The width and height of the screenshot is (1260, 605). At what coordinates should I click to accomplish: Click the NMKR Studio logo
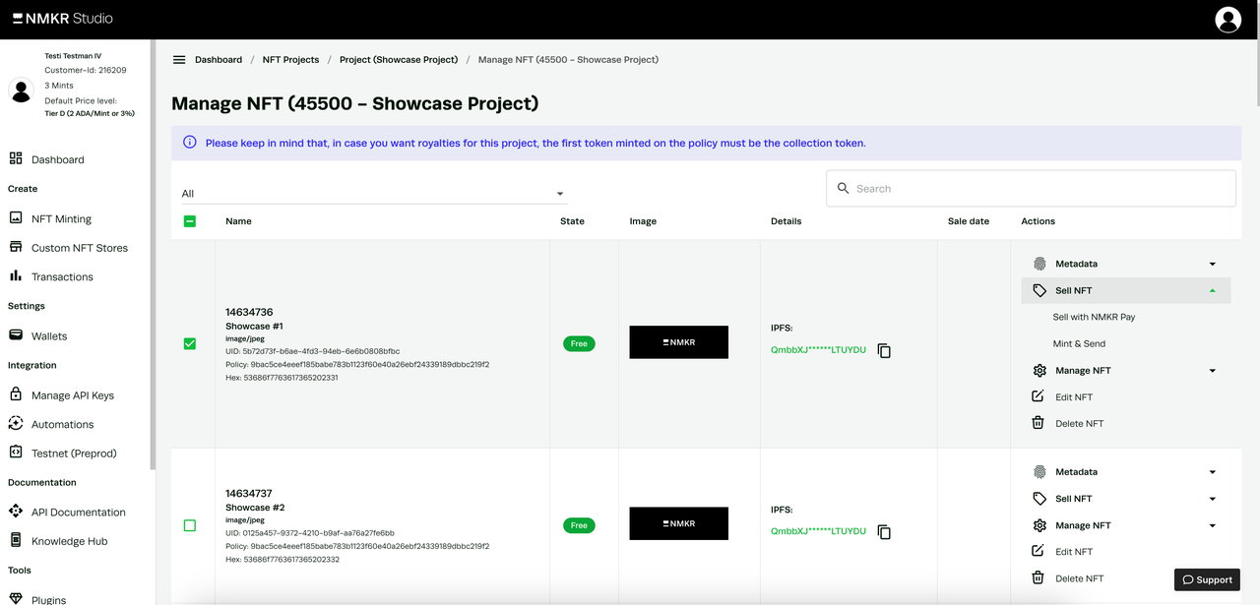coord(62,19)
